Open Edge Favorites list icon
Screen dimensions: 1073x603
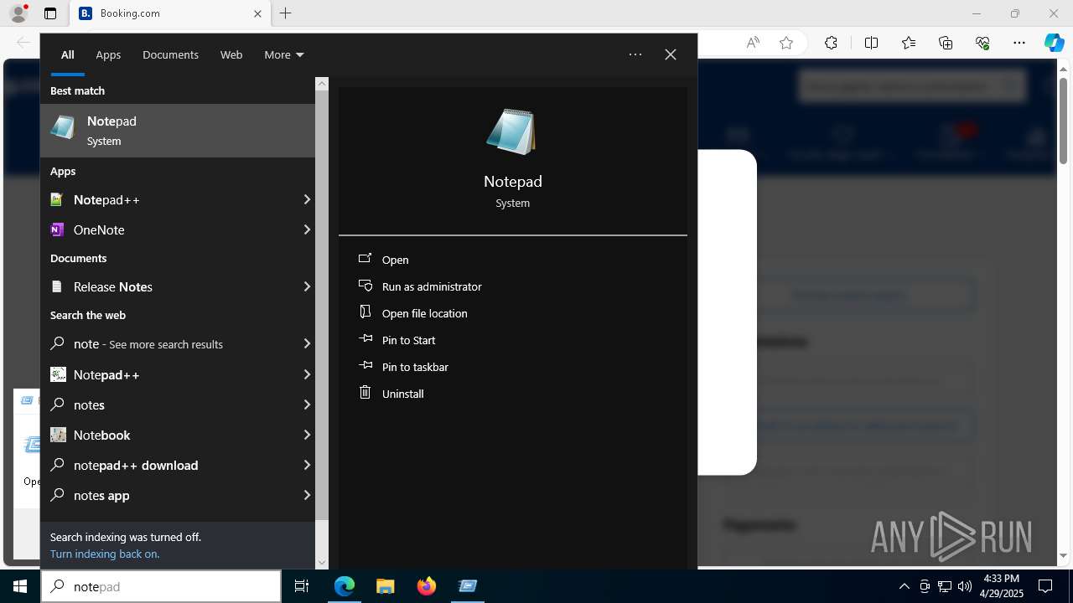909,43
